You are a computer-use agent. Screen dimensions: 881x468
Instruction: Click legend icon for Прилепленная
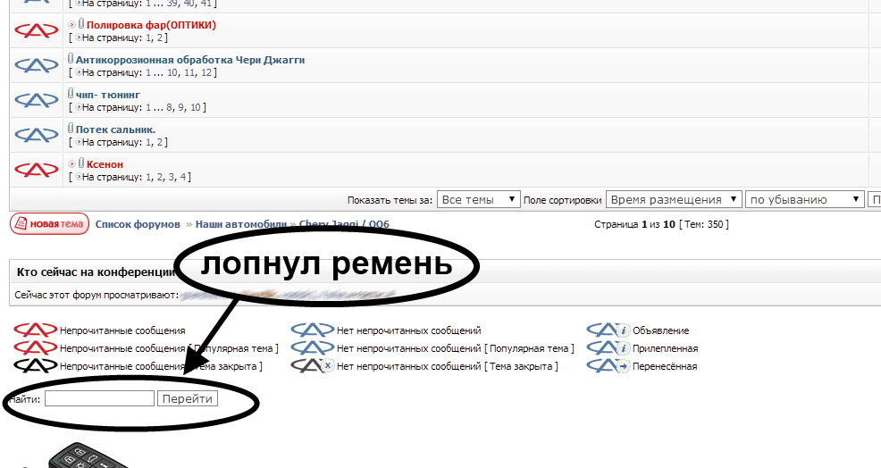point(608,347)
